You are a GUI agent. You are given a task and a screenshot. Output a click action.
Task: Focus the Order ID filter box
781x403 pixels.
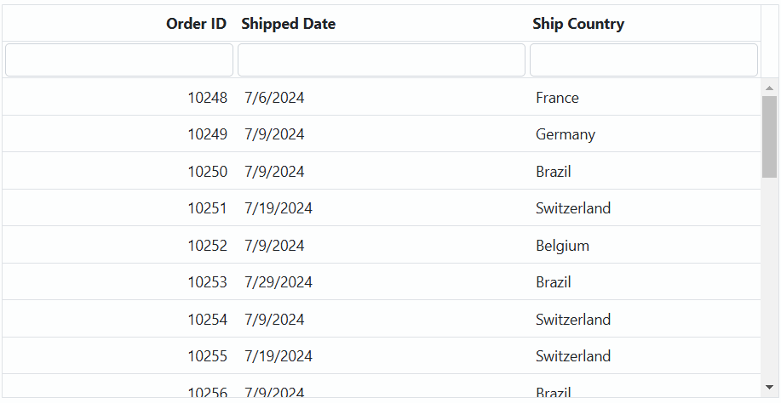coord(119,60)
